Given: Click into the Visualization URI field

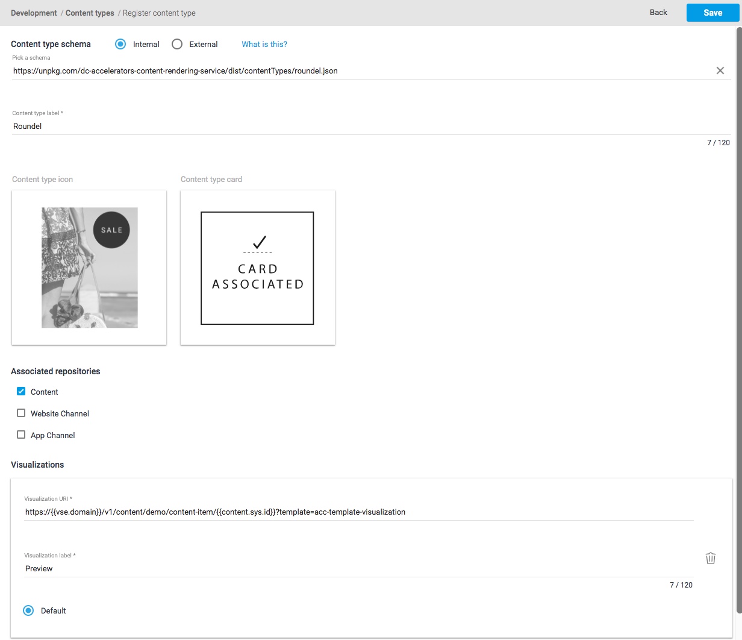Looking at the screenshot, I should 358,512.
